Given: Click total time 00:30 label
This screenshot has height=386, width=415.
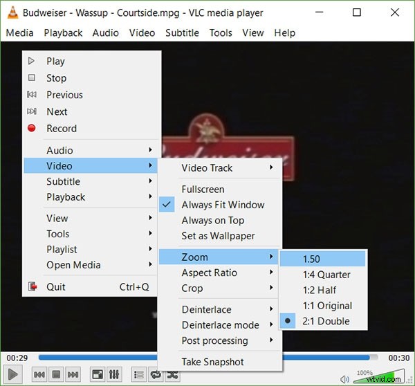Looking at the screenshot, I should point(399,358).
